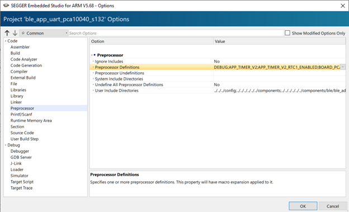Click the SEGGER Embedded Studio title icon
The image size is (349, 212).
[x=6, y=6]
